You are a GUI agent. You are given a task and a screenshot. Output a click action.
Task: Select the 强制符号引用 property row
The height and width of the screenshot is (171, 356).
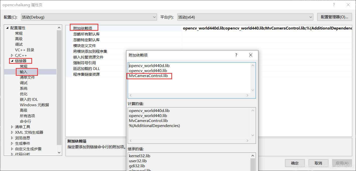[96, 63]
